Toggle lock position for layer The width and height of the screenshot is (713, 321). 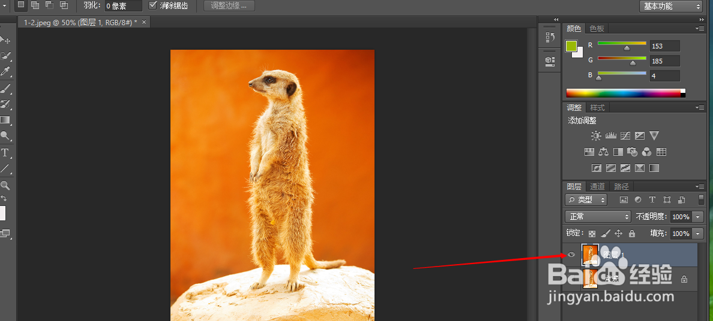pyautogui.click(x=618, y=234)
